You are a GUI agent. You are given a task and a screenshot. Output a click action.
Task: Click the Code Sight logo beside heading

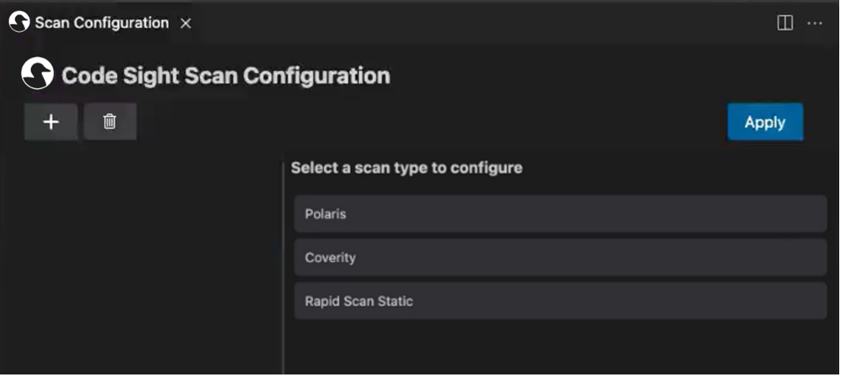click(x=38, y=74)
